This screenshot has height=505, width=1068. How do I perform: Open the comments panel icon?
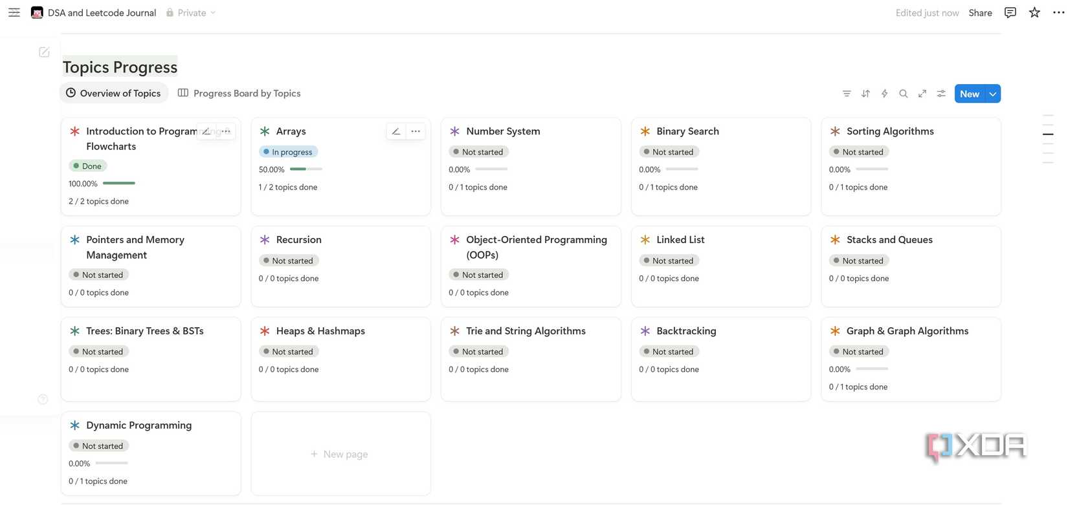(1010, 12)
